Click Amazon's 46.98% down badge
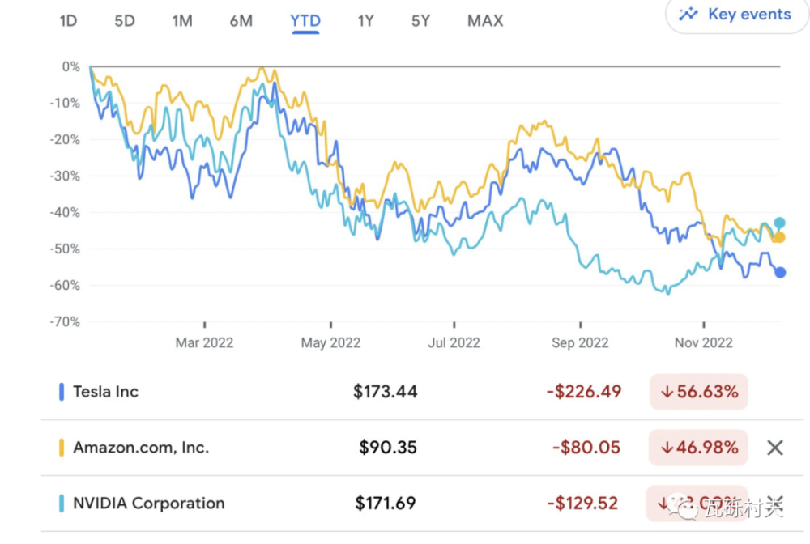The image size is (810, 544). pos(699,448)
